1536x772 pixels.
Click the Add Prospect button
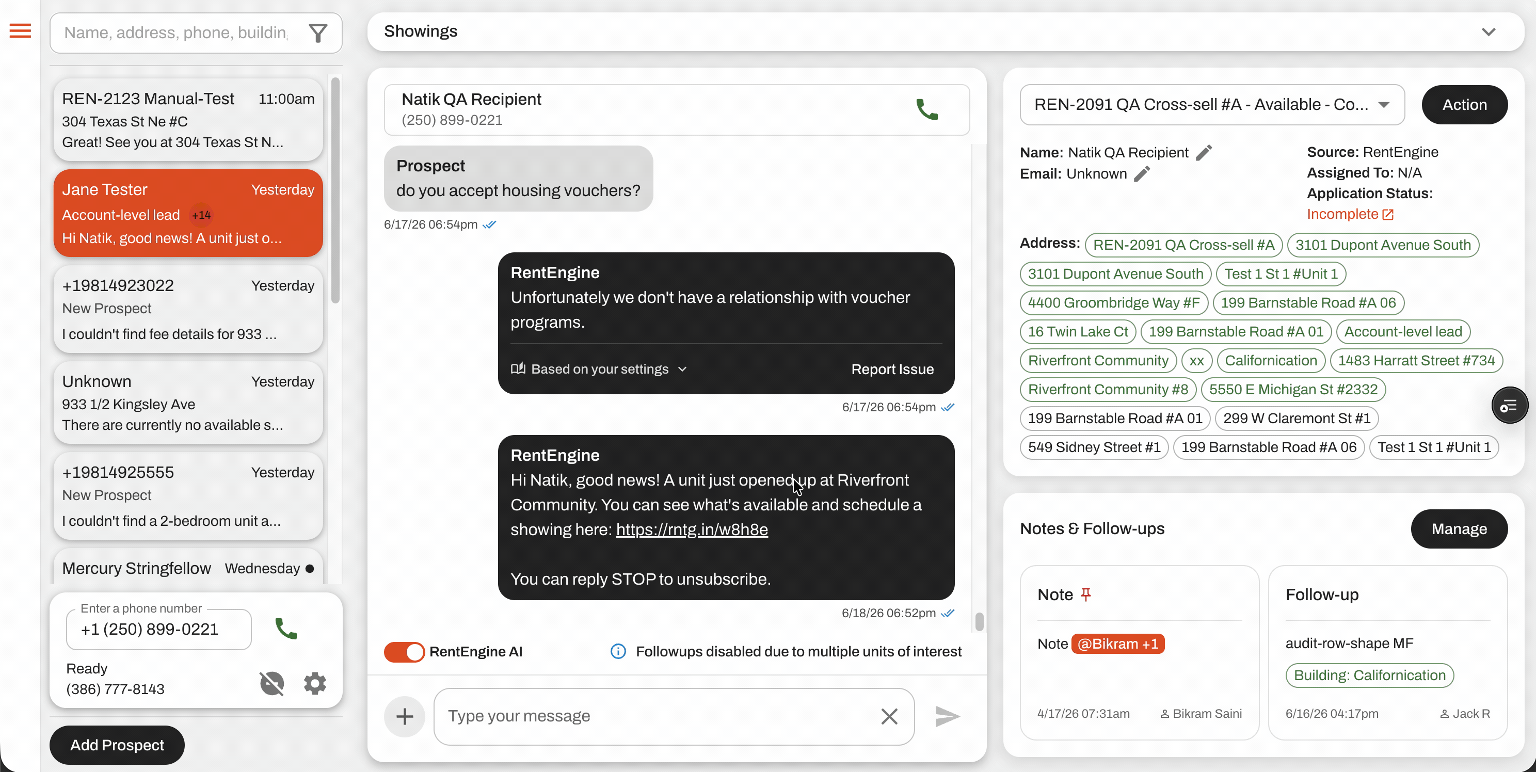117,745
